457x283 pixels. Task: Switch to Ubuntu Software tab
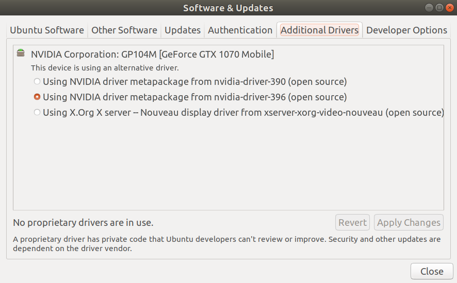pos(47,30)
